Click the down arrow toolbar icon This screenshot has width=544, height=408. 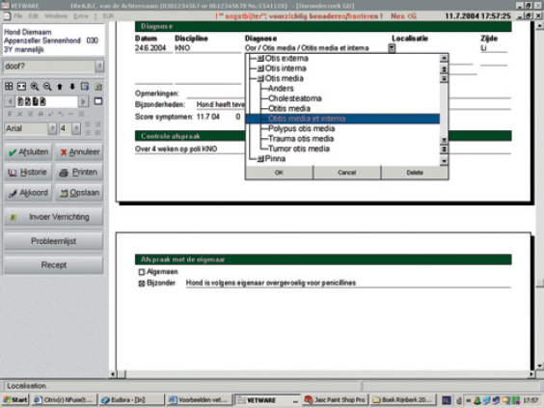pos(72,87)
